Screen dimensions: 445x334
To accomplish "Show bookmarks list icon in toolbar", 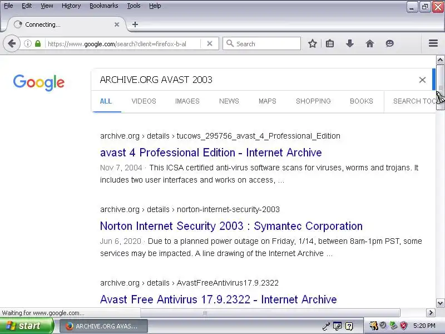I will 330,43.
